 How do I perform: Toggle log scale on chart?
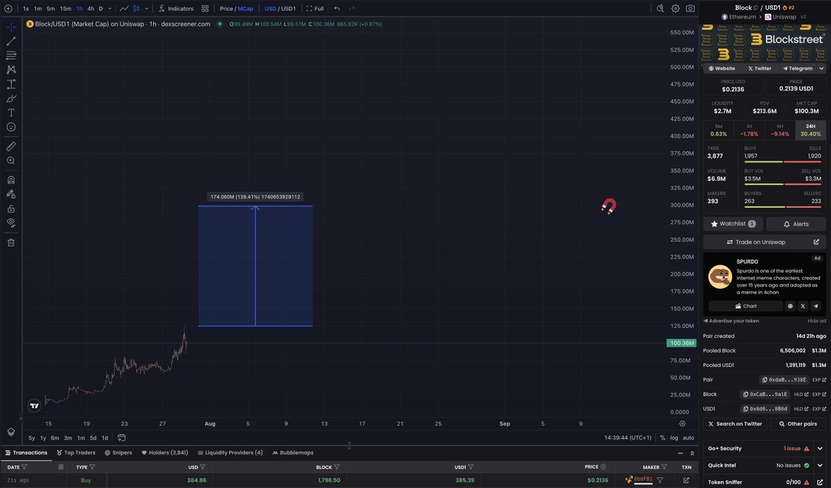coord(674,437)
